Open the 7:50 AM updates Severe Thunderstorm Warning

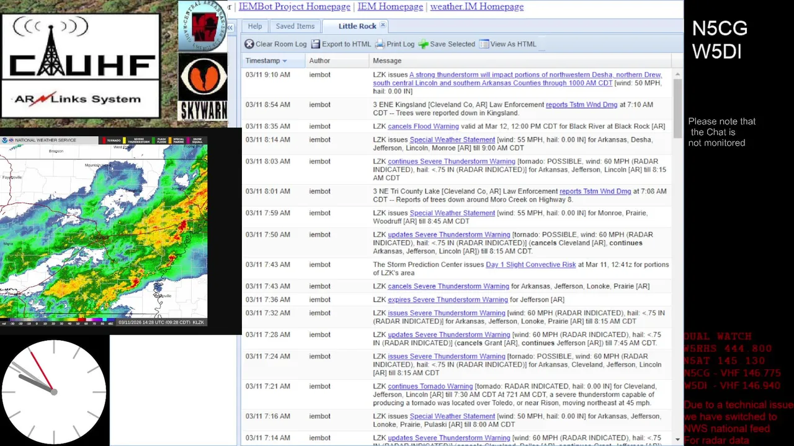click(x=449, y=235)
